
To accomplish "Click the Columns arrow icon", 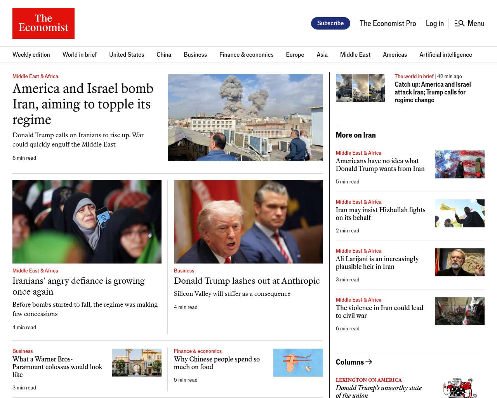I will pyautogui.click(x=369, y=362).
